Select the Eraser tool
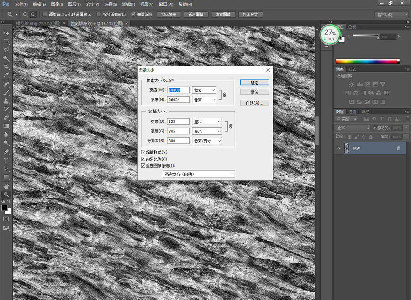411x300 pixels. [6, 118]
